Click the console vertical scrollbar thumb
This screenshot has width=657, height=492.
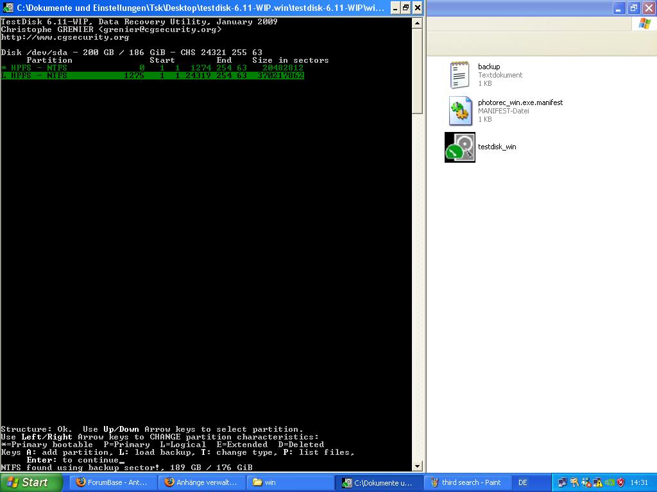point(417,71)
